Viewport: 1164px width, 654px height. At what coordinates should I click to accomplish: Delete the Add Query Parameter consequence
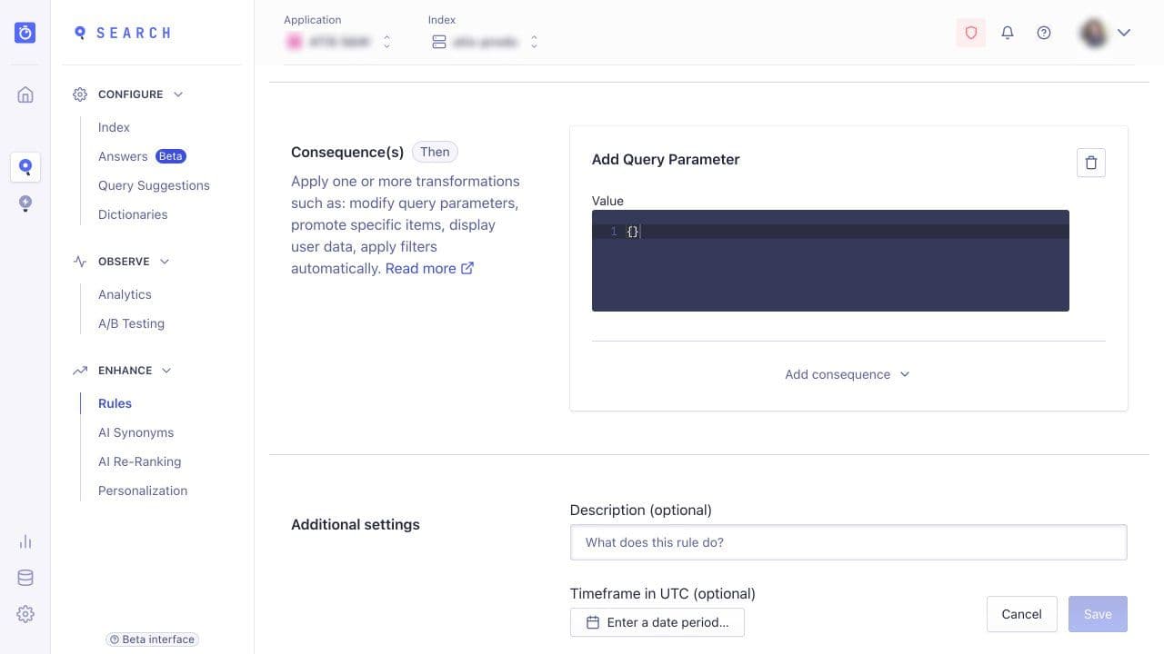coord(1091,163)
